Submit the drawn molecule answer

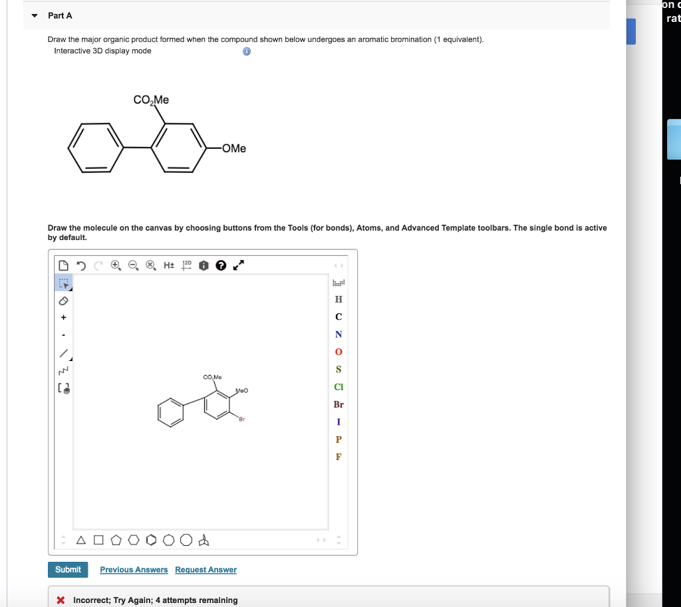tap(67, 570)
